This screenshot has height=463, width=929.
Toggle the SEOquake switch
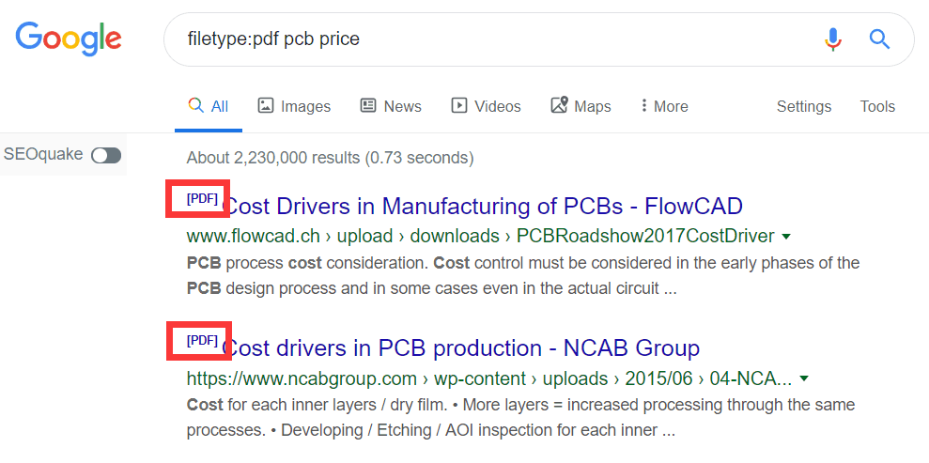(x=106, y=155)
